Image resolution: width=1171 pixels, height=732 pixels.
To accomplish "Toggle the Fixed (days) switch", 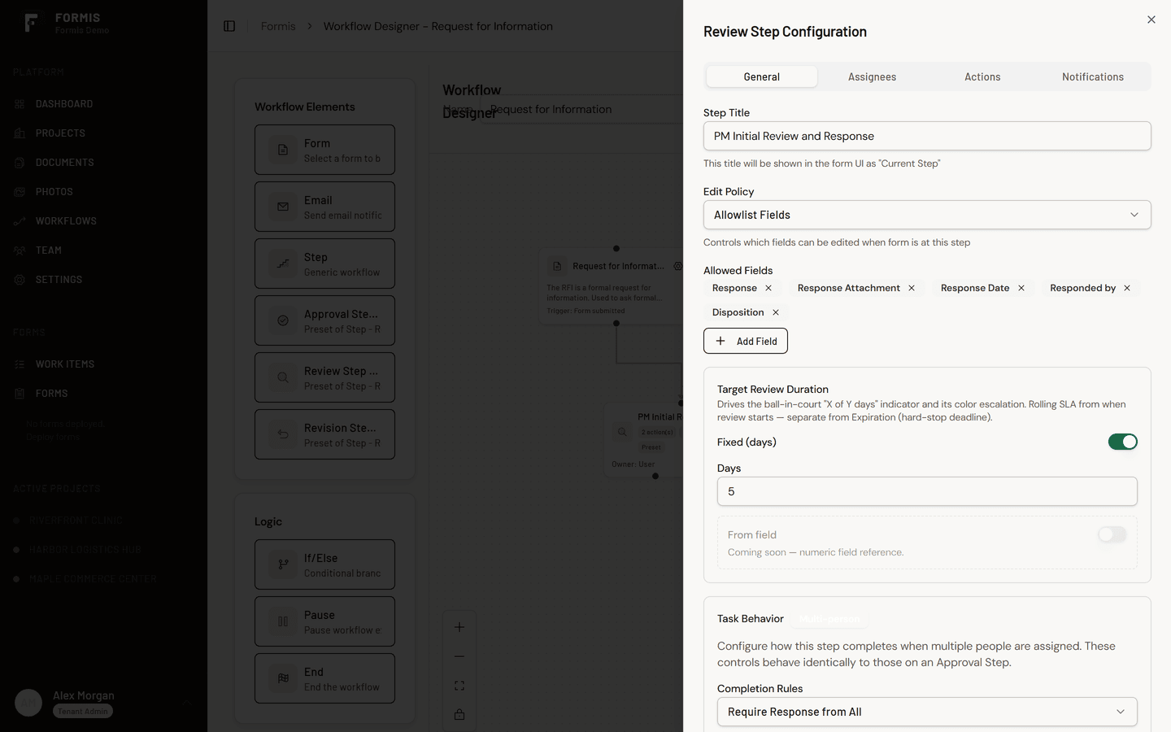I will point(1122,442).
